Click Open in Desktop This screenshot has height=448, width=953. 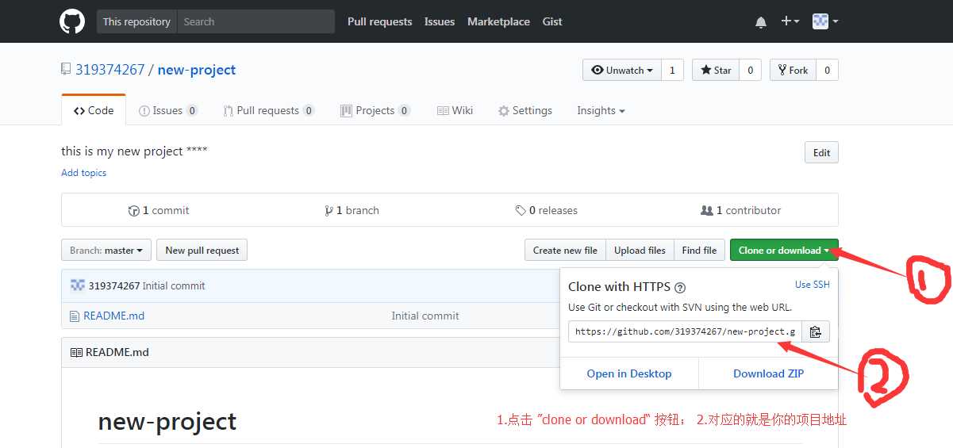(629, 373)
